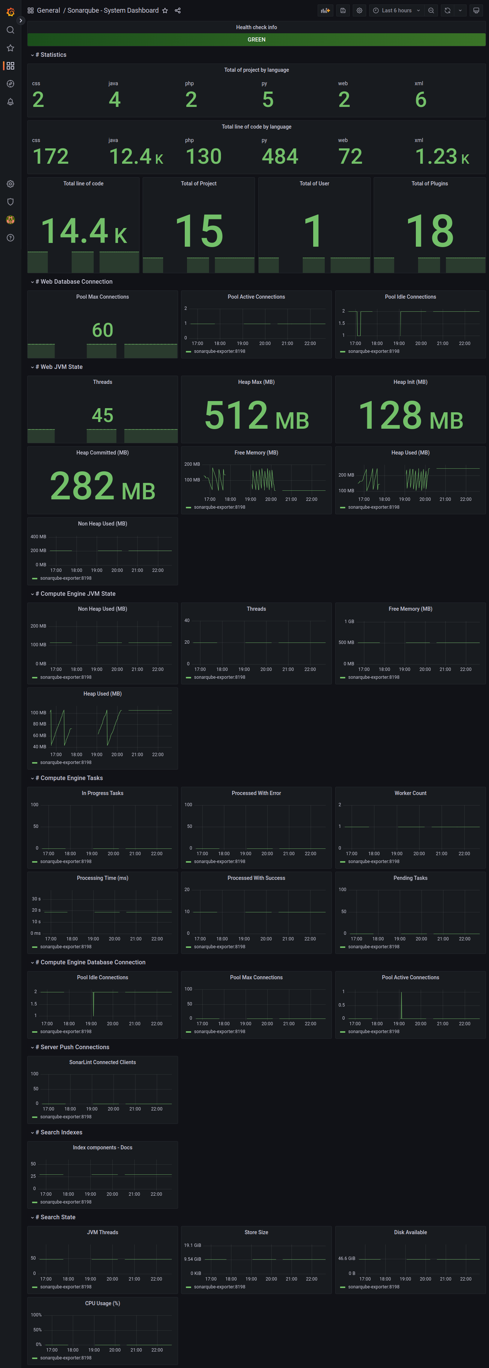Mark the dashboard as favorite with star
The width and height of the screenshot is (489, 1368).
[x=165, y=10]
